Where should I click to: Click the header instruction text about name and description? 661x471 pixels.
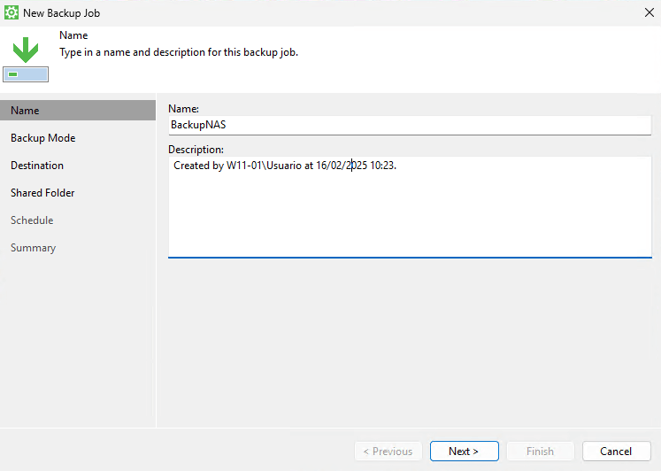pos(178,52)
